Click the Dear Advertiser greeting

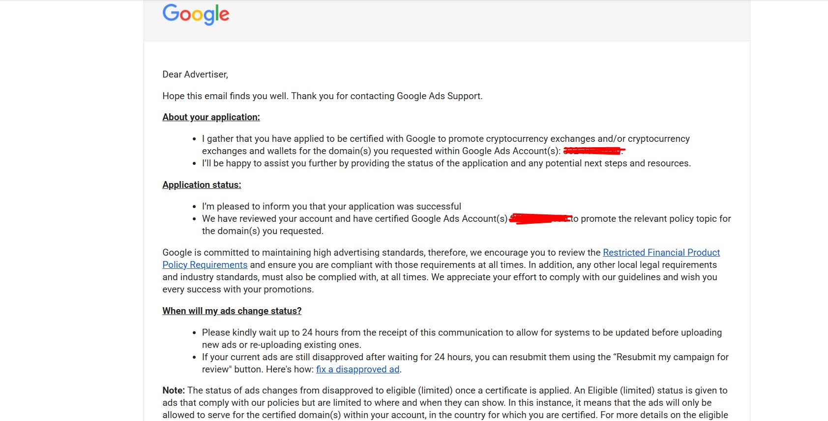click(195, 74)
